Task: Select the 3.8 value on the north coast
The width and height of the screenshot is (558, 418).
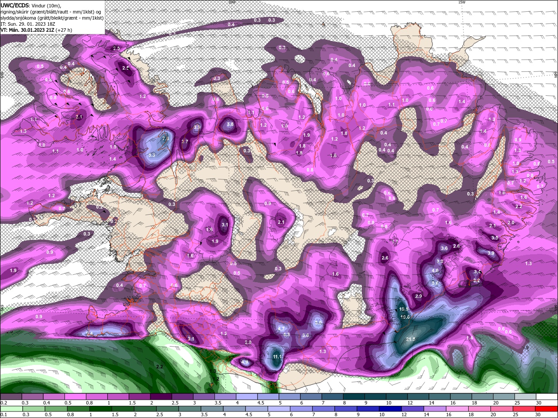Action: pos(231,124)
